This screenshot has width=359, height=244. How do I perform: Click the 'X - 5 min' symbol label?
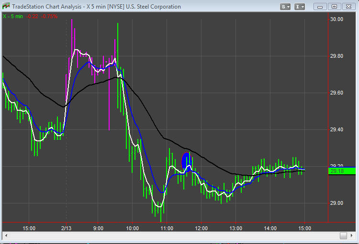[13, 16]
